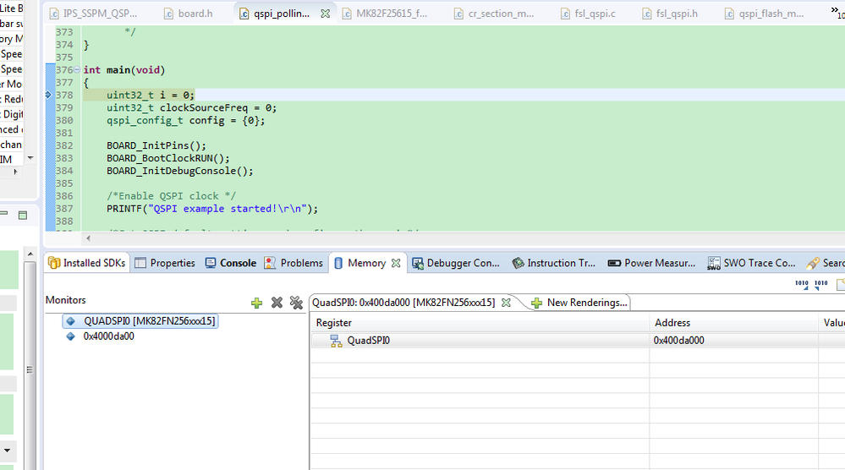This screenshot has height=470, width=845.
Task: Remove the selected memory monitor
Action: tap(277, 303)
